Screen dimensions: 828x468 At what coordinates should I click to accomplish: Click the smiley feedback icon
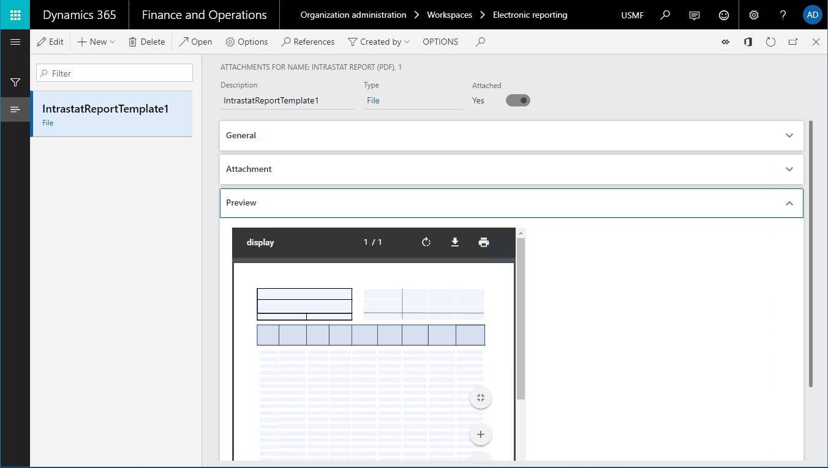coord(724,15)
